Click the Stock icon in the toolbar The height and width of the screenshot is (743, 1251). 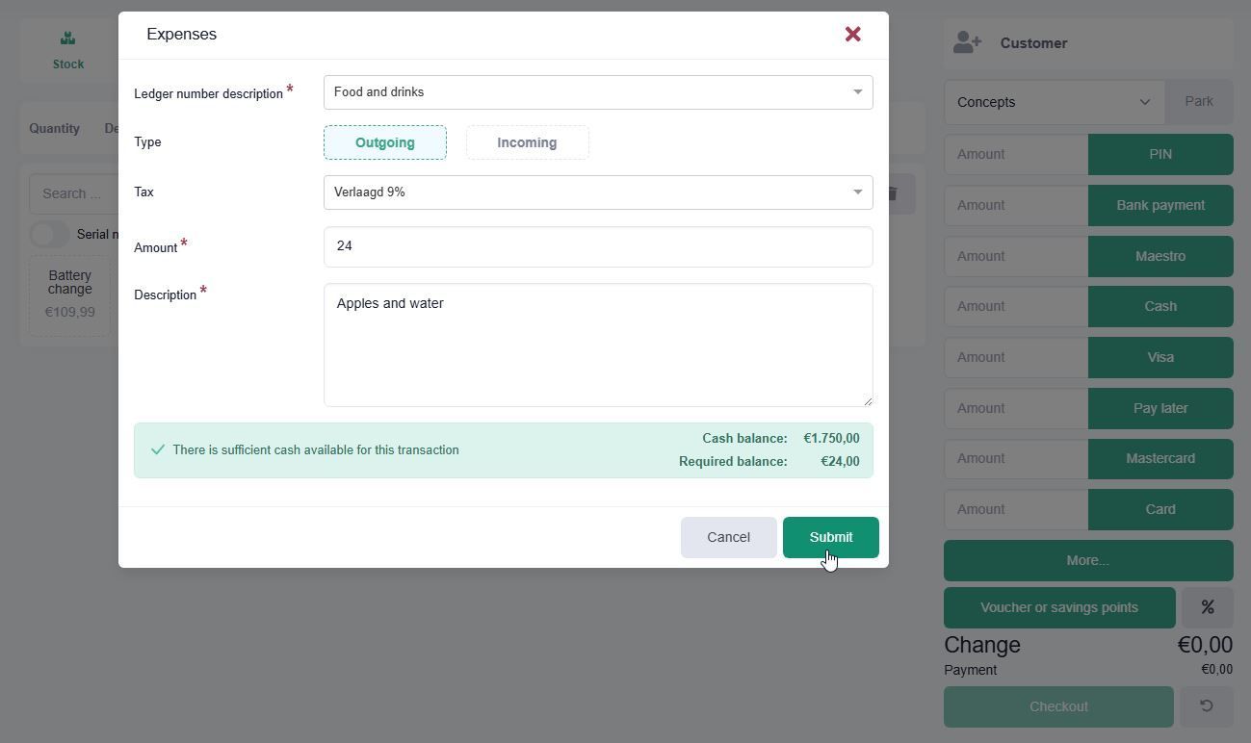click(67, 40)
